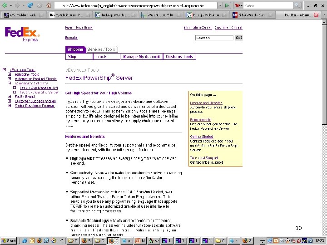This screenshot has width=327, height=245.
Task: Switch to the Firefox '3.' taskbar group button
Action: 248,241
